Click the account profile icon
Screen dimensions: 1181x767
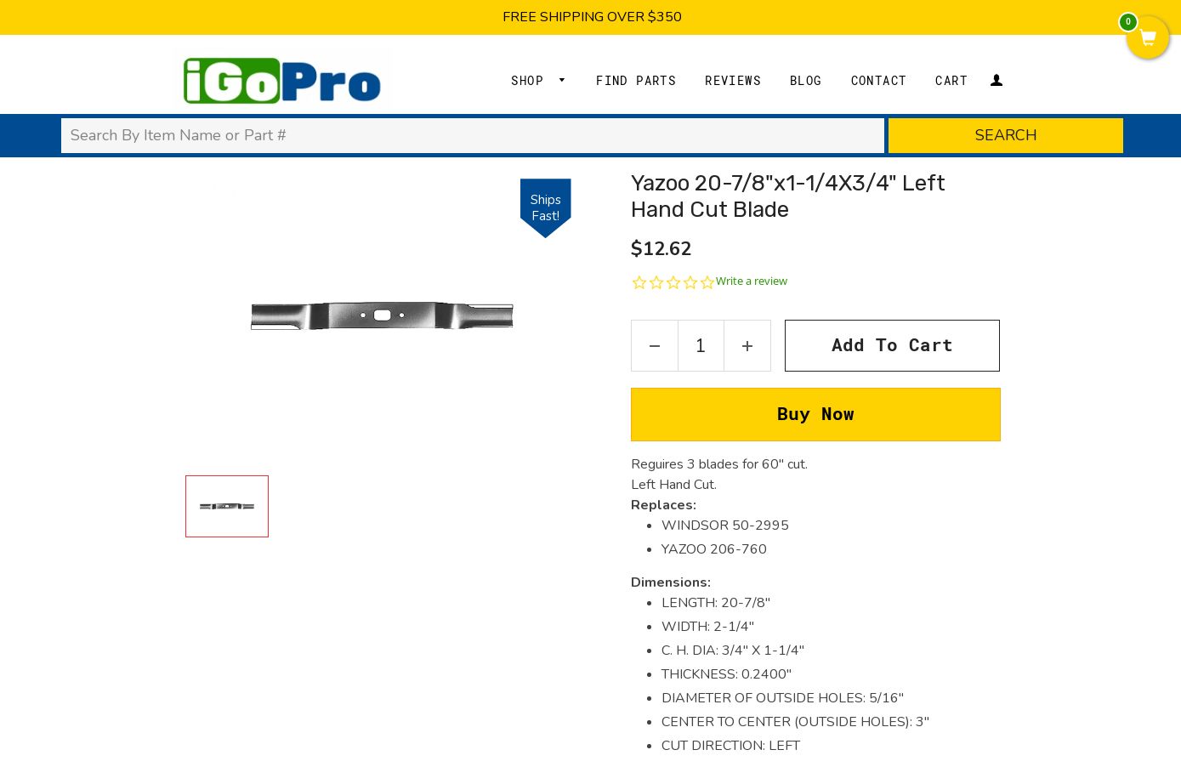(996, 81)
